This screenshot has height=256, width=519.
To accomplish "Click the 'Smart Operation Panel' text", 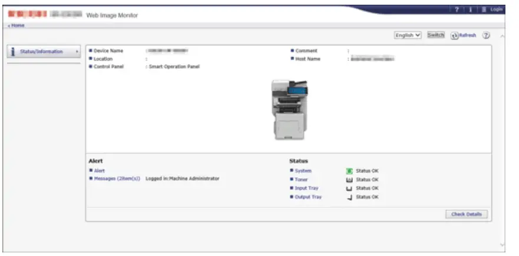I will coord(174,67).
